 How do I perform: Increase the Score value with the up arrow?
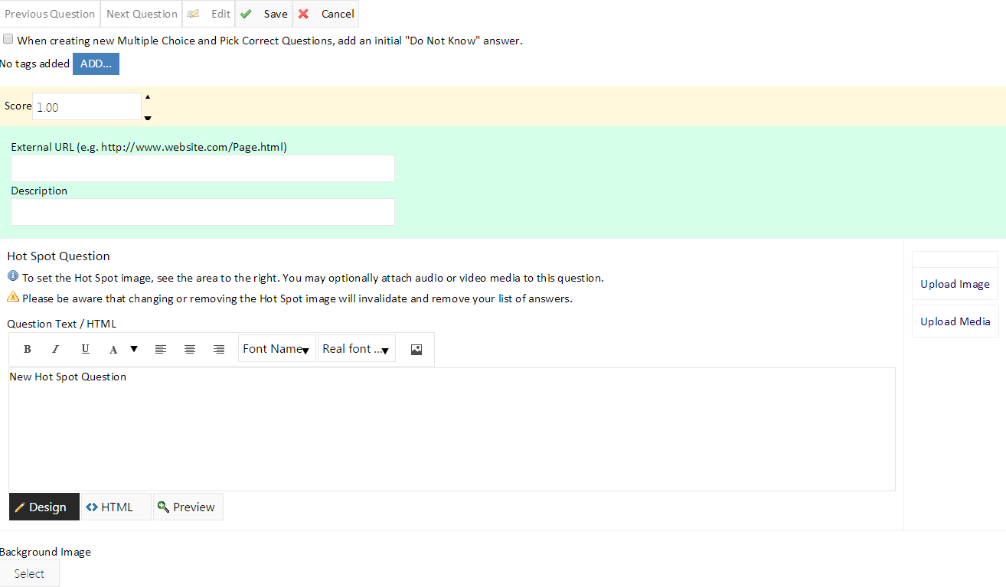click(148, 97)
